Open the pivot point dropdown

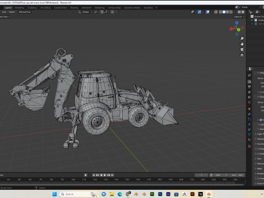click(96, 12)
